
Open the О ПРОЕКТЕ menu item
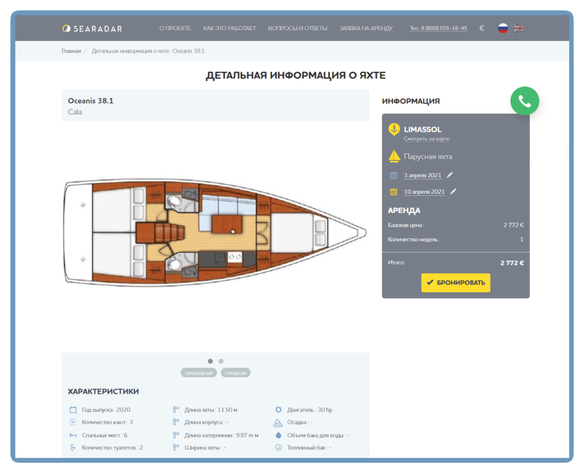tap(175, 29)
